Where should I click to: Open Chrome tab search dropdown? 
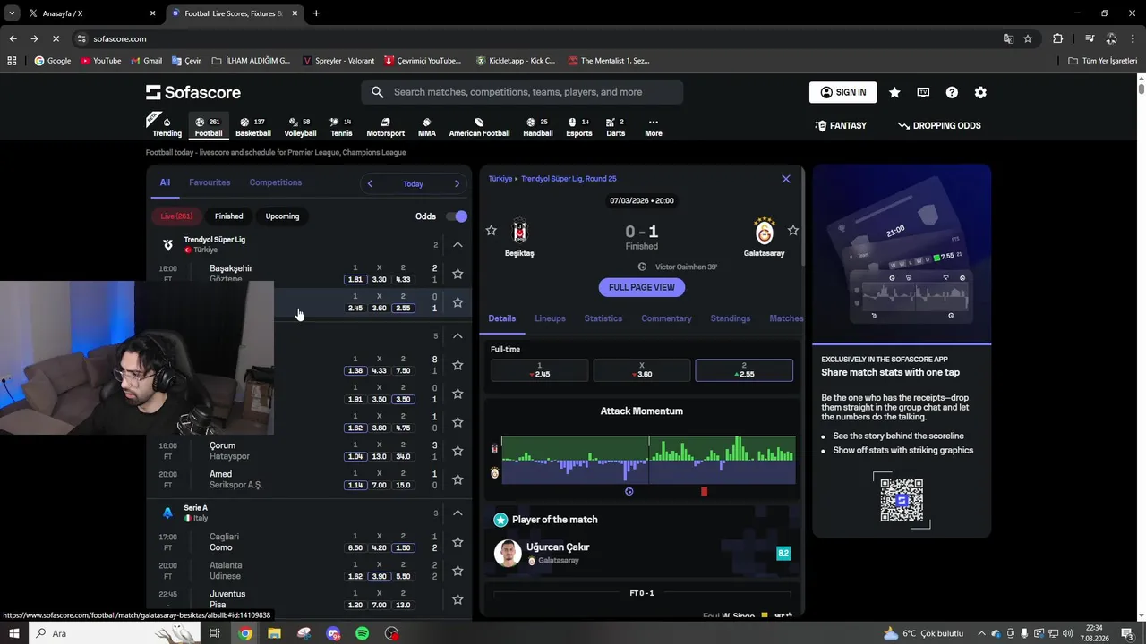tap(12, 13)
